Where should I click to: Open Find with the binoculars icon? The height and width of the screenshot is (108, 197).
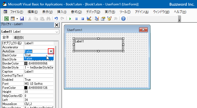coord(48,19)
